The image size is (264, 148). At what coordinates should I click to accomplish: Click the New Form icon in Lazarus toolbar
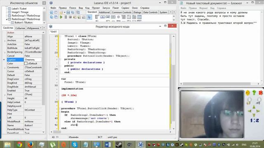tap(56, 12)
